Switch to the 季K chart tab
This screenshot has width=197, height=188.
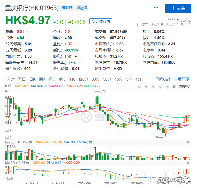[x=62, y=79]
